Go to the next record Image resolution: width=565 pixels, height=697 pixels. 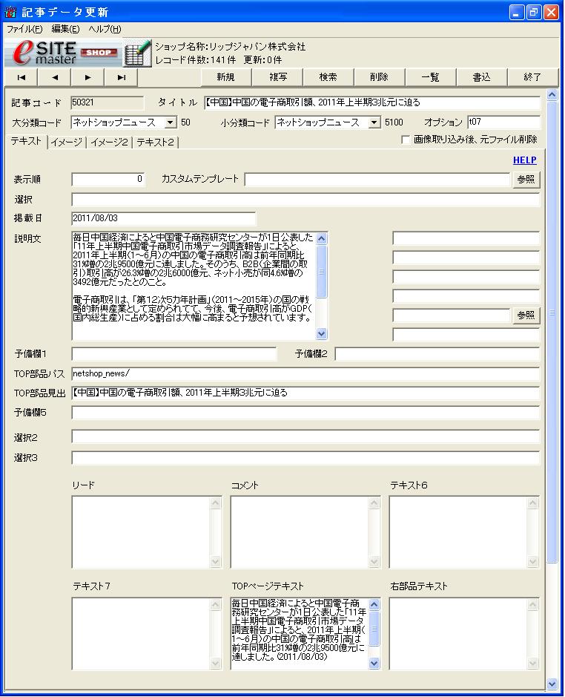click(87, 77)
